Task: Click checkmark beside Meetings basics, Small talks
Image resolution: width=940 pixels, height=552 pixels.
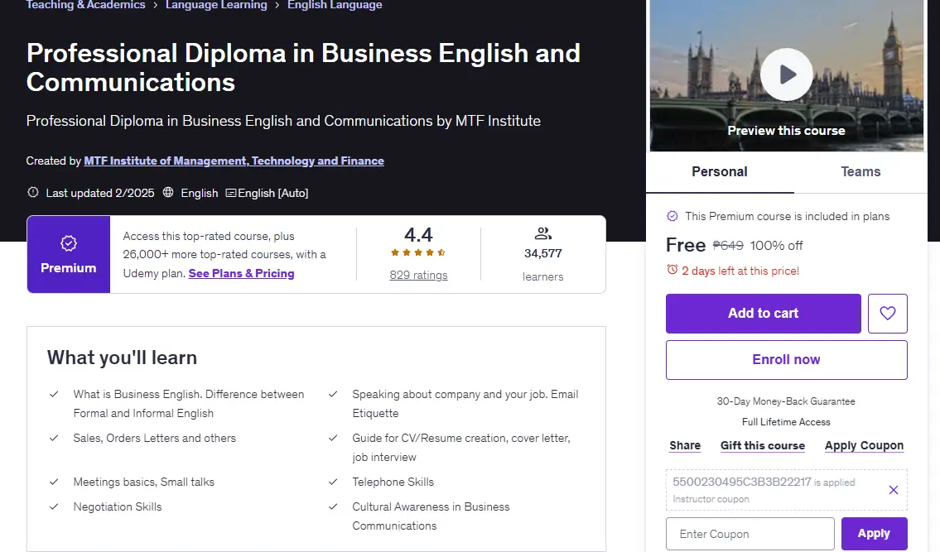Action: 54,482
